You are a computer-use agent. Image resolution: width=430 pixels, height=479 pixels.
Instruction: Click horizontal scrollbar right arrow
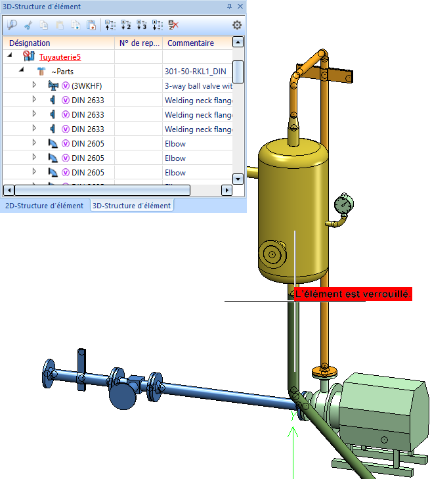[x=226, y=191]
